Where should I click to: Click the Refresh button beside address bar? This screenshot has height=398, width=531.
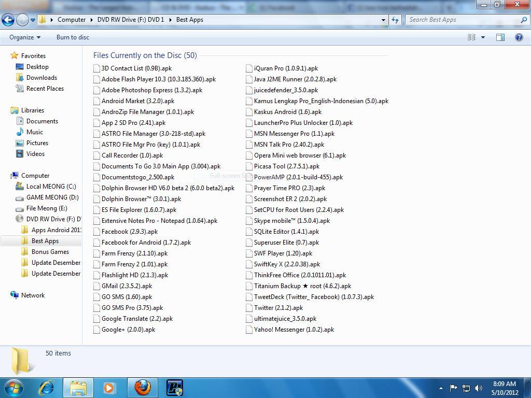click(395, 20)
